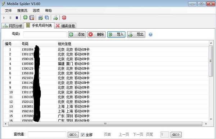The height and width of the screenshot is (139, 216).
Task: Click the 添加 button
Action: tap(77, 35)
